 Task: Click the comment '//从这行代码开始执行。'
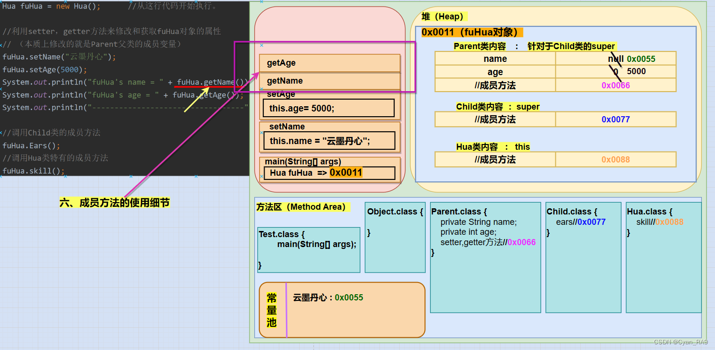point(173,7)
